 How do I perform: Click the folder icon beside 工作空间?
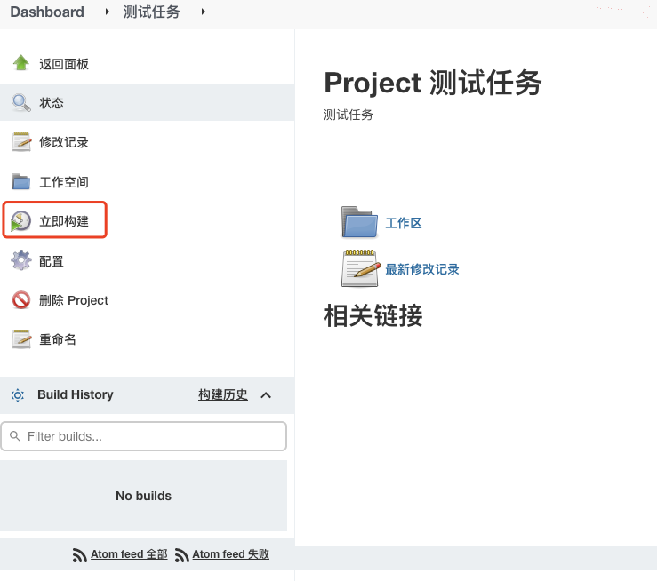click(x=21, y=181)
